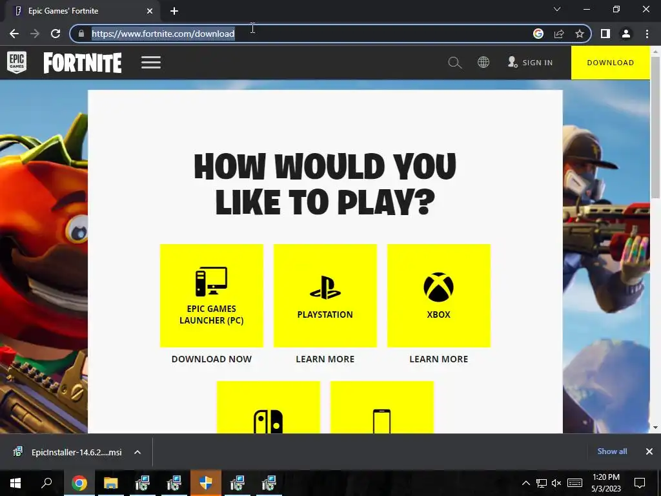This screenshot has width=661, height=496.
Task: Select the Epic Games Launcher (PC) tile
Action: (x=212, y=296)
